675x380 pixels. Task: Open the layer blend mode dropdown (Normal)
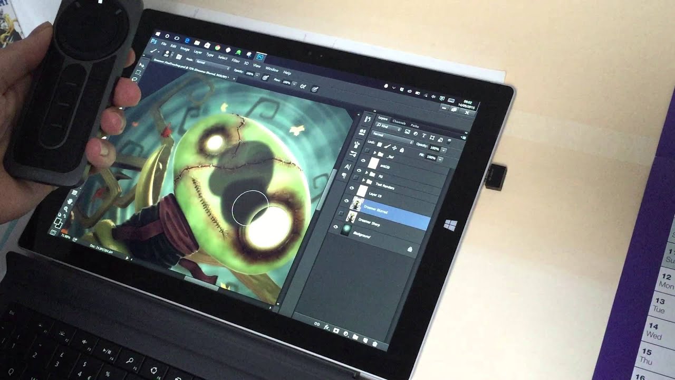(393, 138)
